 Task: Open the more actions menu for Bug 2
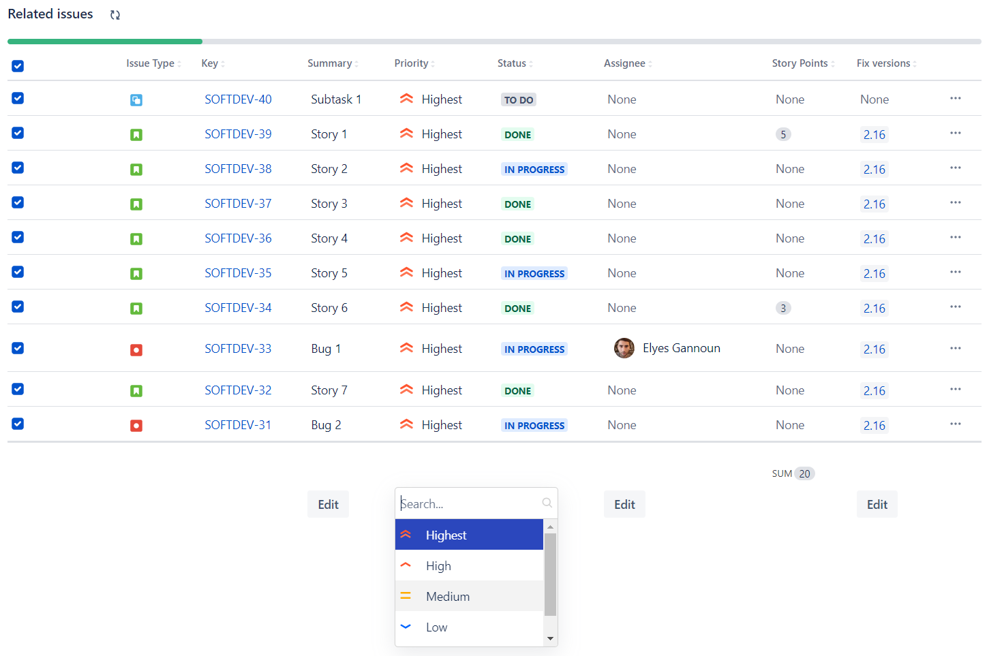[x=955, y=424]
